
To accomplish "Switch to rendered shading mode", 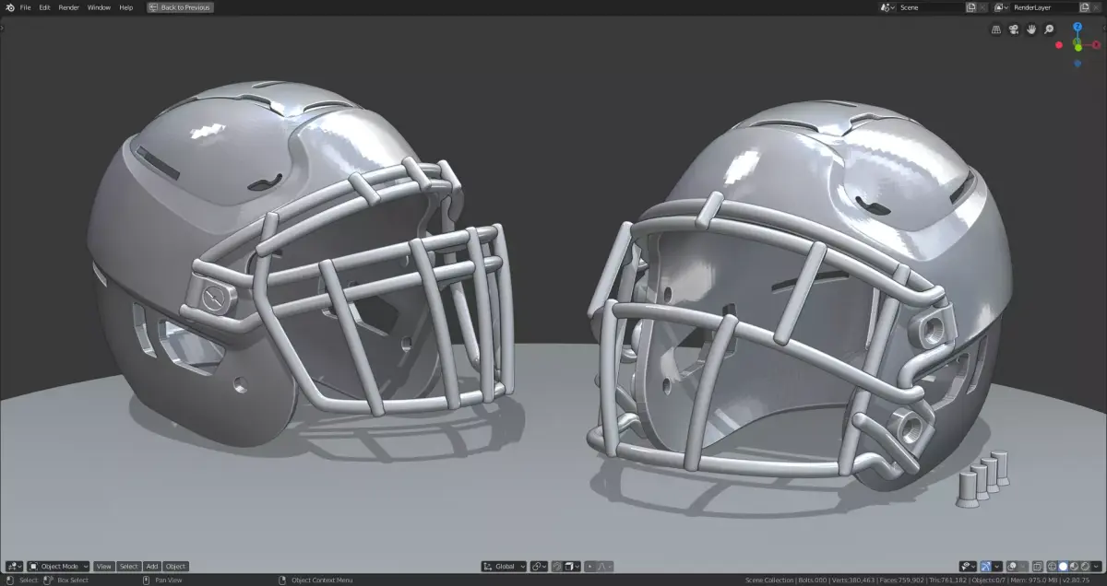I will click(x=1085, y=567).
